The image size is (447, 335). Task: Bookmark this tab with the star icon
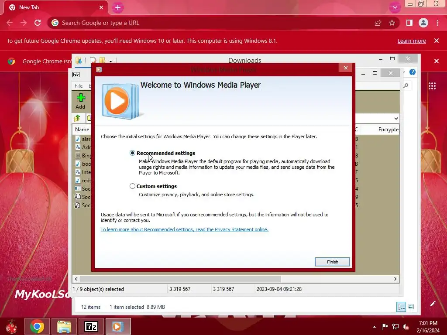point(392,23)
